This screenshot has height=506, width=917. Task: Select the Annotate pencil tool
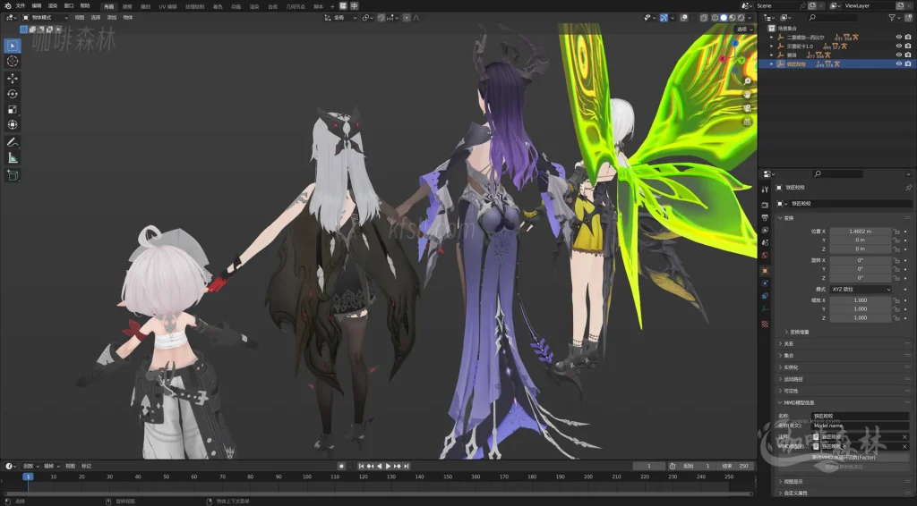(x=13, y=142)
